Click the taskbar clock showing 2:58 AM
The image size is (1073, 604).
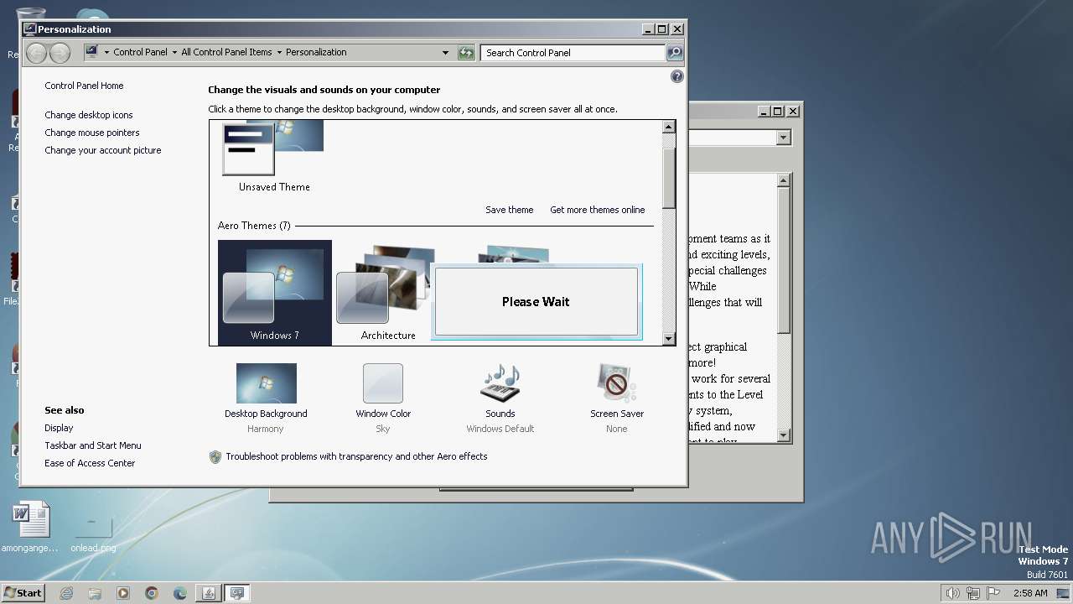tap(1030, 593)
